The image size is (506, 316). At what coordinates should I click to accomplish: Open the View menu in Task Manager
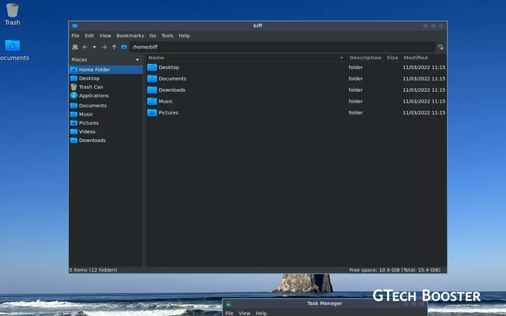244,313
